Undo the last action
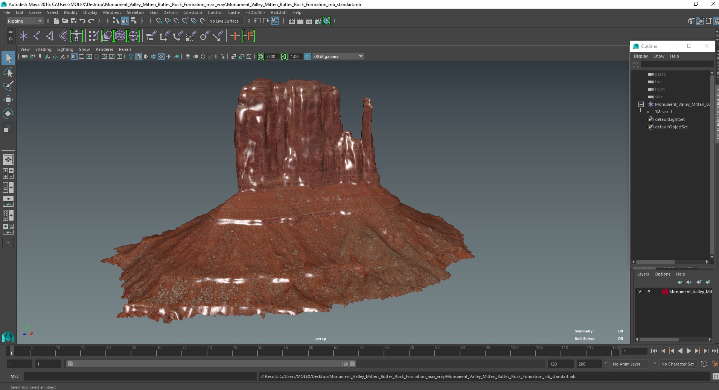 click(x=82, y=21)
